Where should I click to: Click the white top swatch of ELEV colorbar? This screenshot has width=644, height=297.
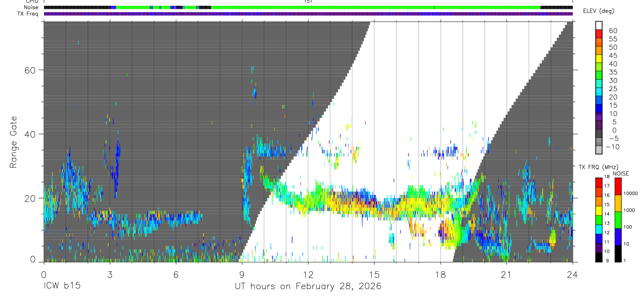tap(599, 25)
